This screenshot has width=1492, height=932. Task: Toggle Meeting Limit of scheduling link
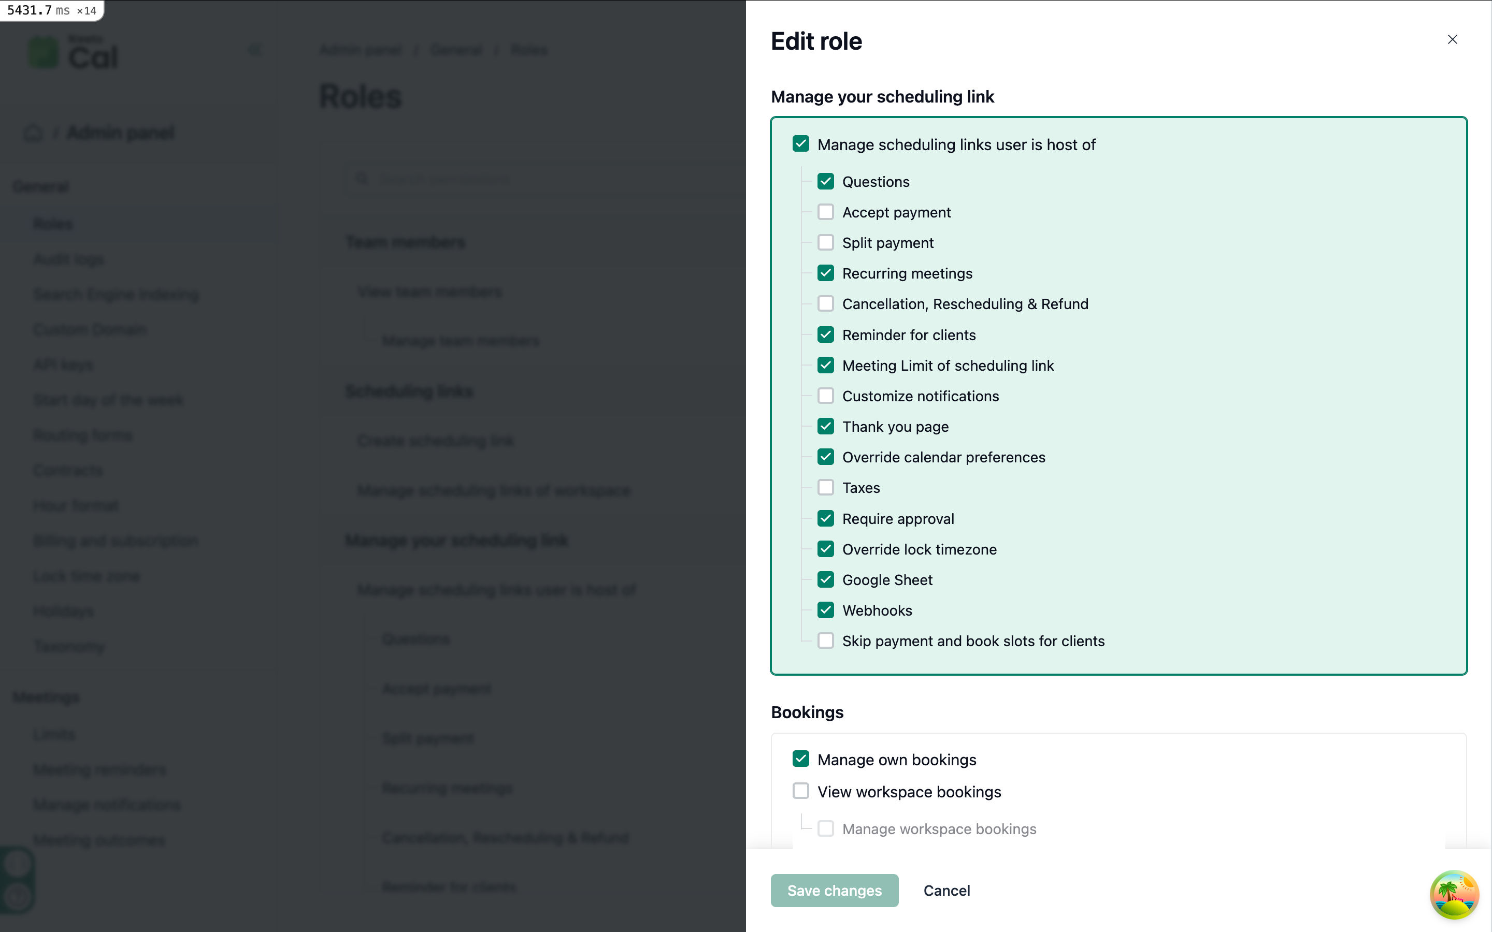click(826, 366)
